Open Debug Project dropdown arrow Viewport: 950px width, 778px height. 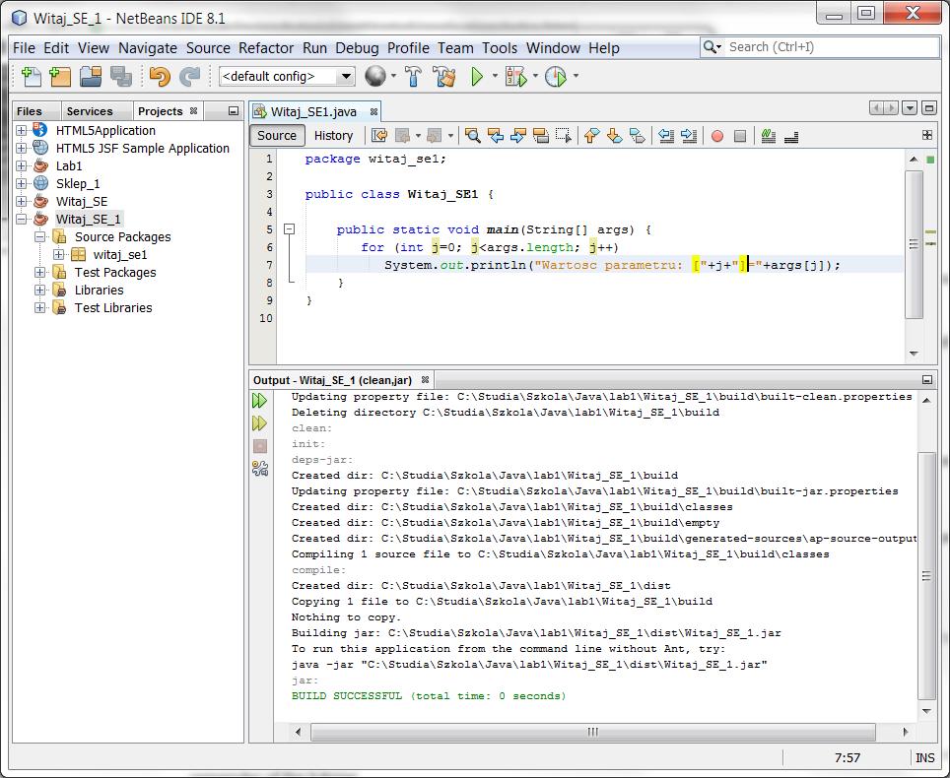tap(535, 76)
